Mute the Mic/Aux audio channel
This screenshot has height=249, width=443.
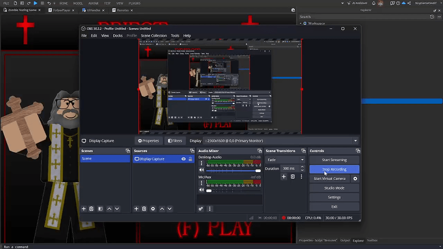coord(201,189)
